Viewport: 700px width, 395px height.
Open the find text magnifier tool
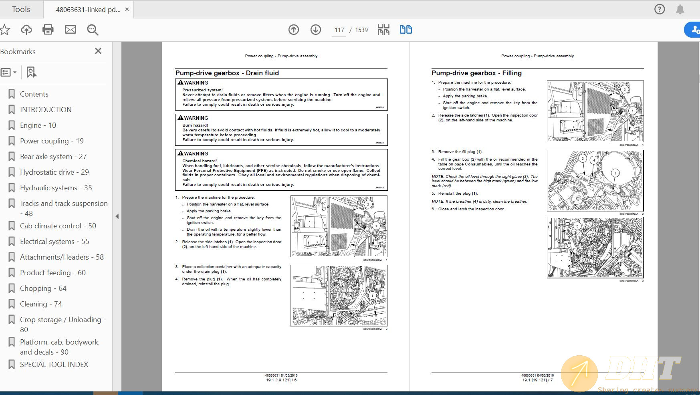[x=93, y=30]
